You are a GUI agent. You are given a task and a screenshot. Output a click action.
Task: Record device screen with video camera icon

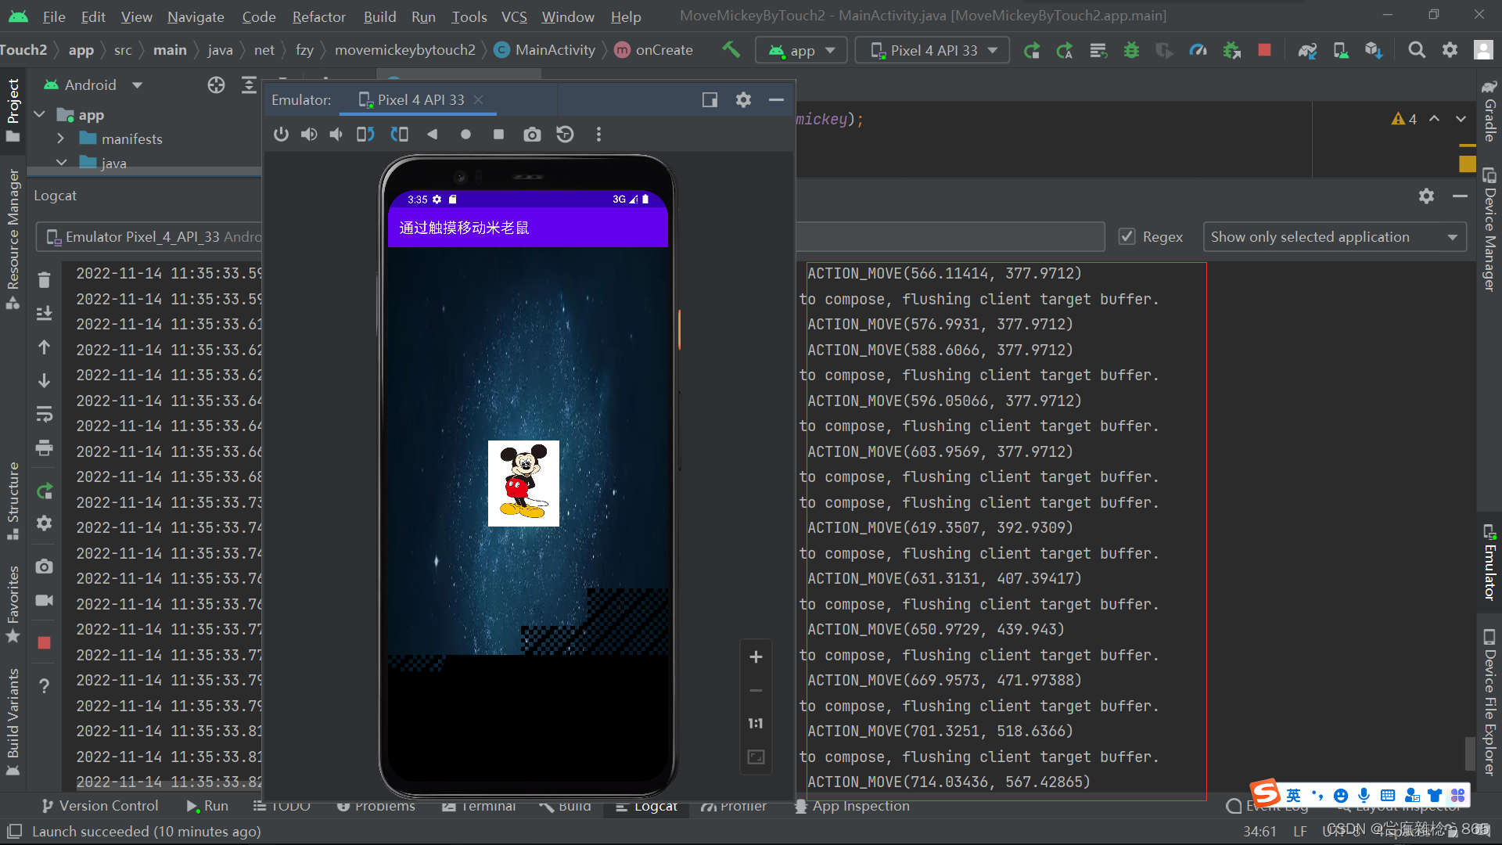coord(44,600)
